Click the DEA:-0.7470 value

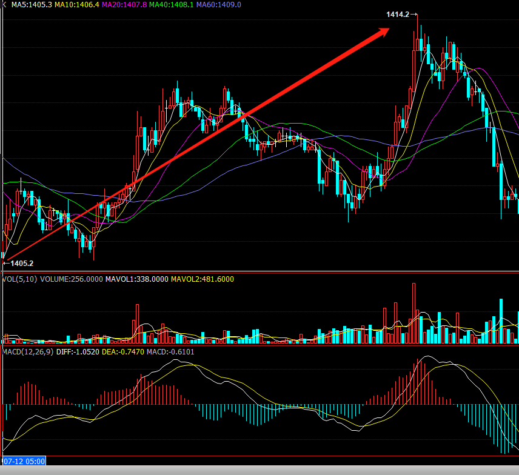point(123,351)
